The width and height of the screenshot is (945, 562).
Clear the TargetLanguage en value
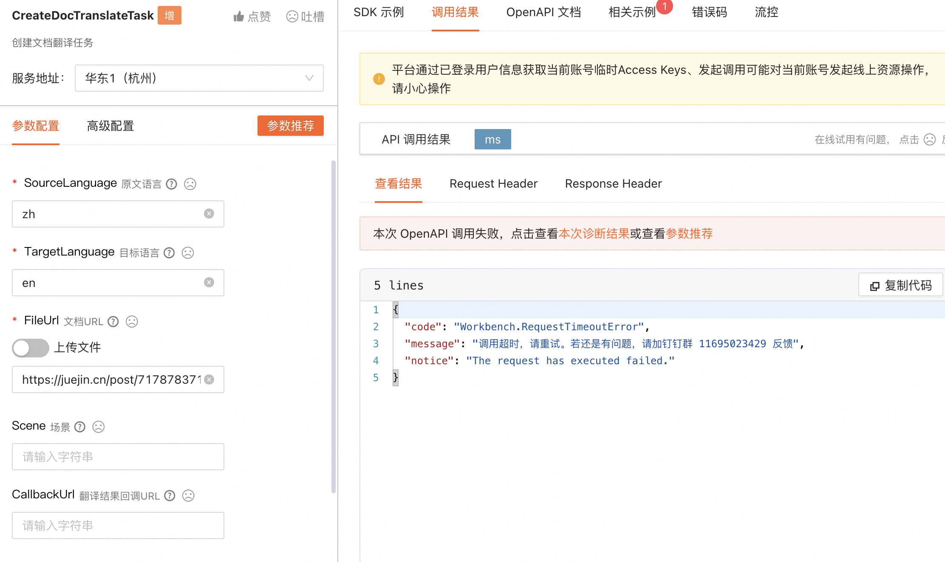pyautogui.click(x=209, y=283)
